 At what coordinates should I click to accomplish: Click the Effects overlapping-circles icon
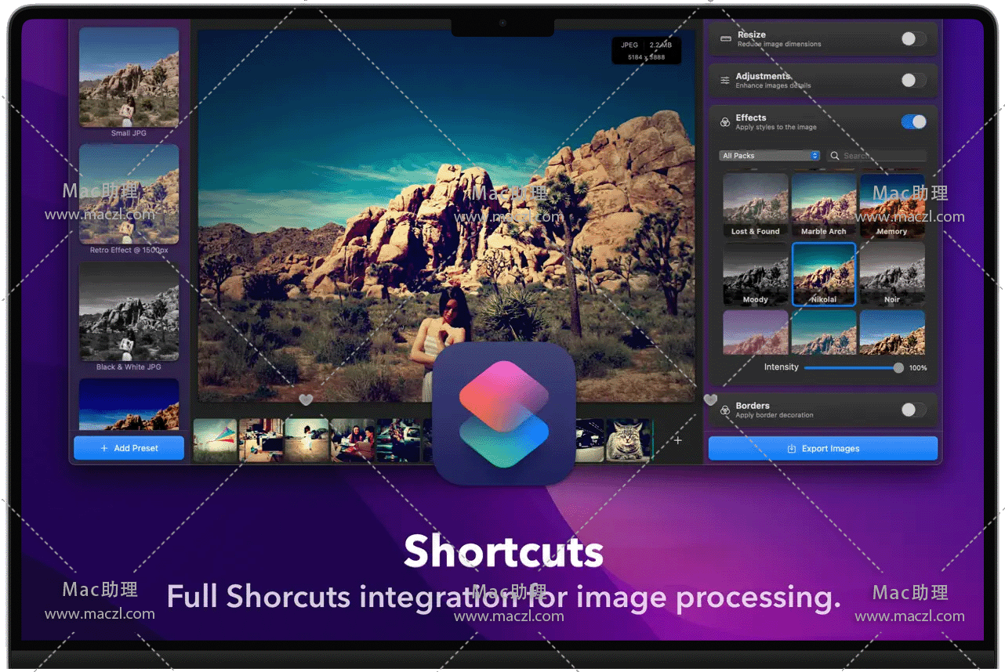pos(725,121)
